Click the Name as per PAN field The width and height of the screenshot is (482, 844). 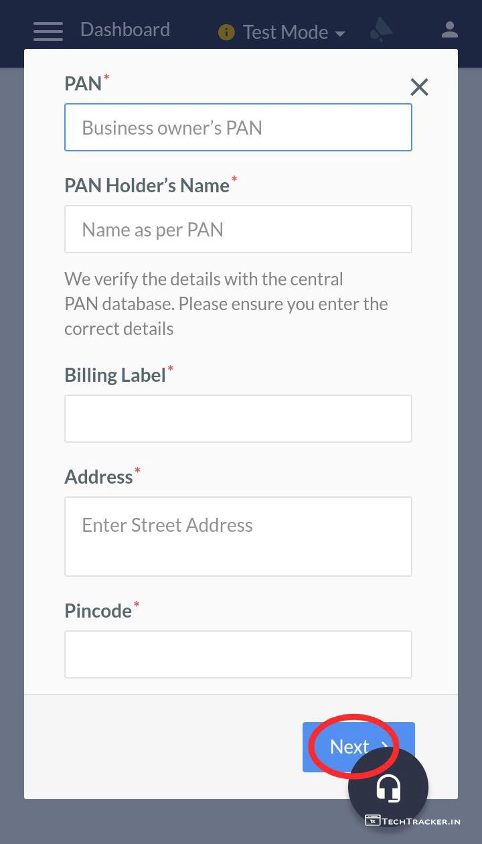click(x=238, y=229)
